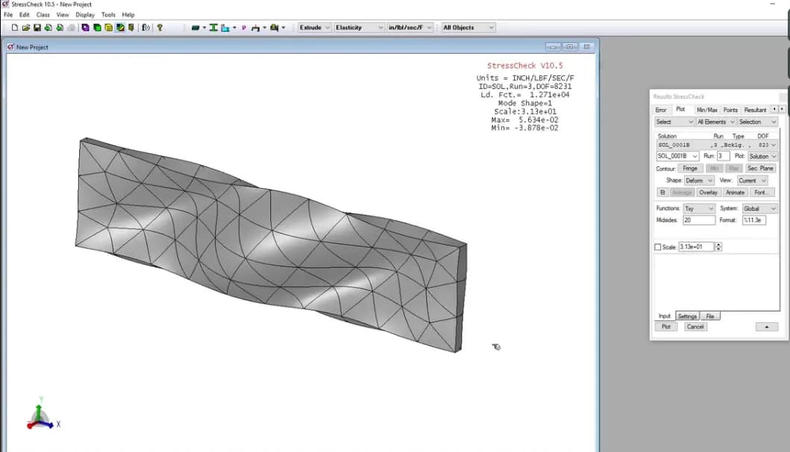Open an existing project with the folder icon
The height and width of the screenshot is (452, 790).
coord(25,28)
